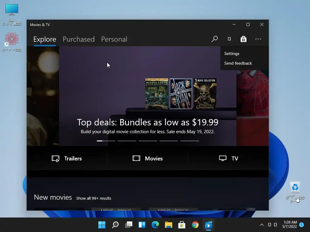Screen dimensions: 310x232
Task: Jump to second carousel slide indicator
Action: point(127,141)
